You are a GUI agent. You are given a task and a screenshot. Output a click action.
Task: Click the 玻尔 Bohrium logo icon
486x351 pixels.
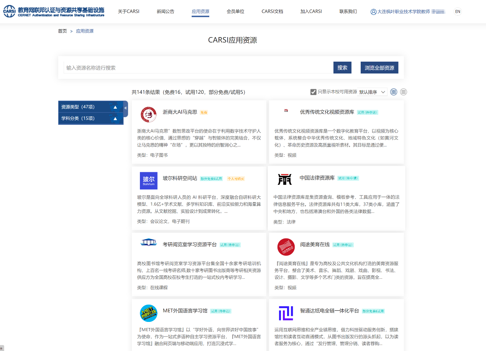point(148,181)
